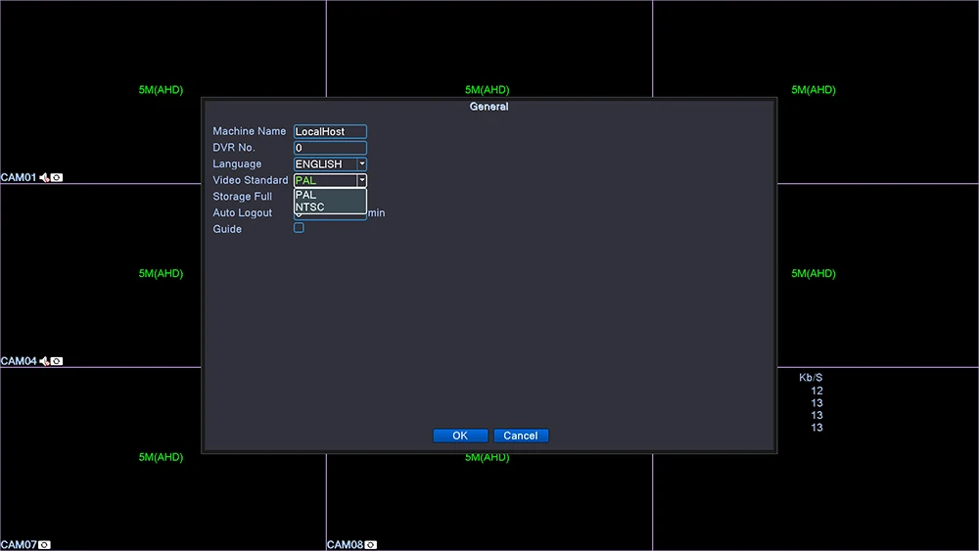Click into the Machine Name field
This screenshot has height=551, width=979.
(x=330, y=132)
